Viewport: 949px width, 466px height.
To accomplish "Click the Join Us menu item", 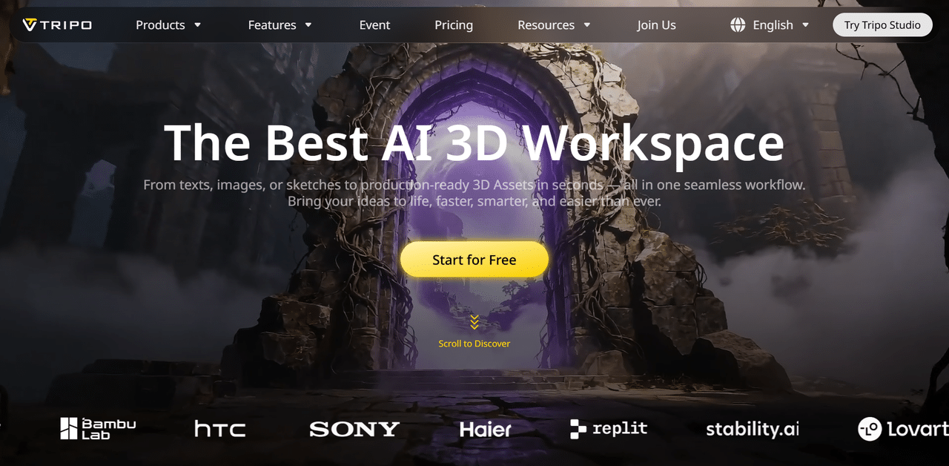I will coord(656,24).
